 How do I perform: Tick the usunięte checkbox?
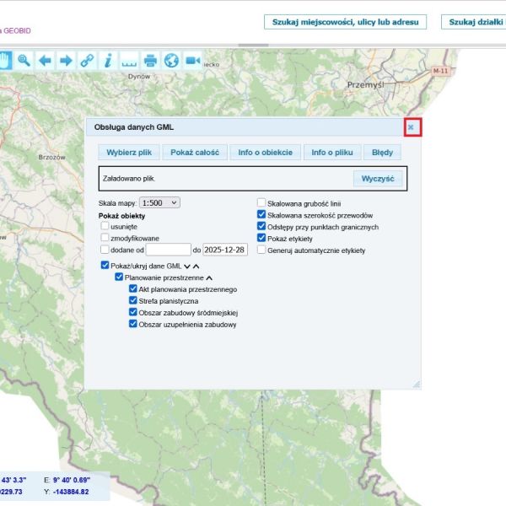pos(105,226)
